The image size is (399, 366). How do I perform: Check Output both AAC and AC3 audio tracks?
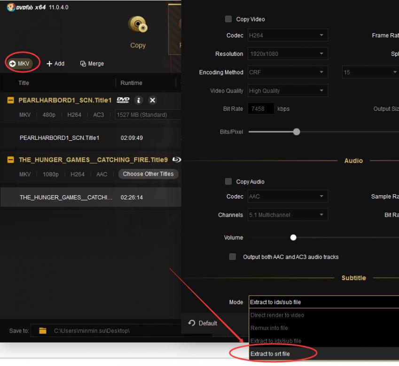tap(232, 257)
